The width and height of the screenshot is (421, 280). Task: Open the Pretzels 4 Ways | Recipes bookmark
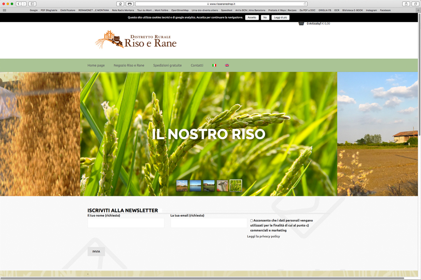pos(282,10)
